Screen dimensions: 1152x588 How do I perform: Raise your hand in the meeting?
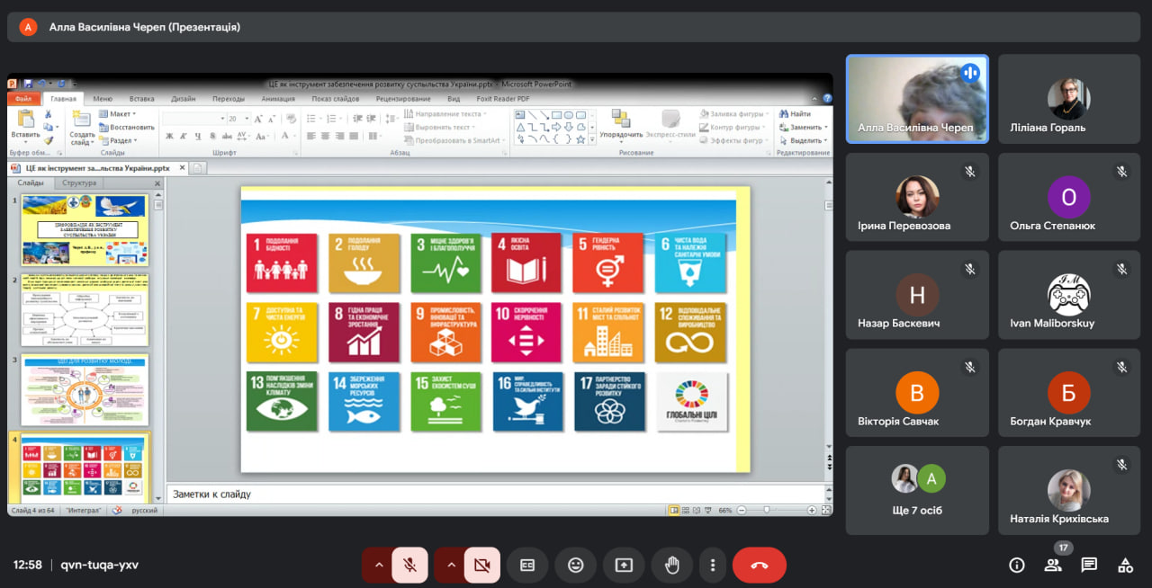tap(671, 566)
